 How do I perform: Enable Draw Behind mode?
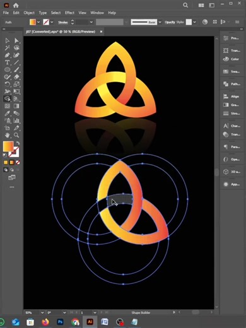pyautogui.click(x=12, y=170)
